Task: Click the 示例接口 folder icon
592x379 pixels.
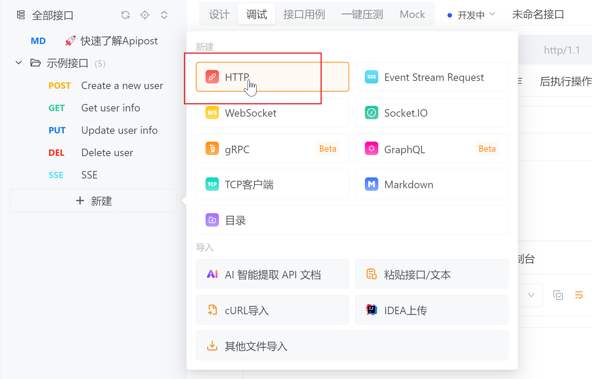Action: pos(35,63)
